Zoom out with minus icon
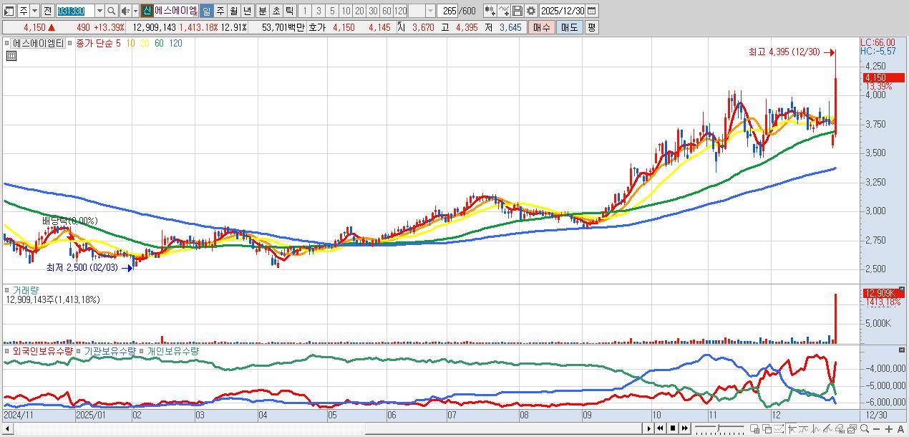 [x=876, y=429]
